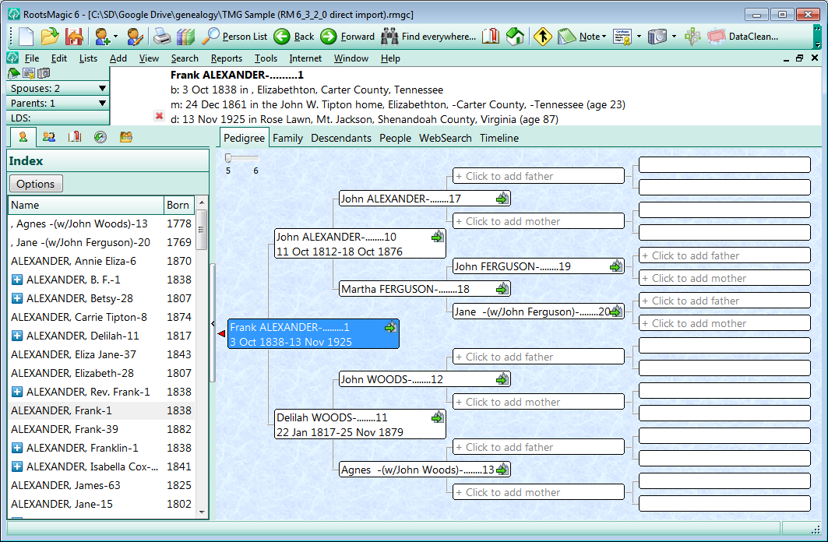The width and height of the screenshot is (828, 542).
Task: Open the Lists menu
Action: (x=88, y=58)
